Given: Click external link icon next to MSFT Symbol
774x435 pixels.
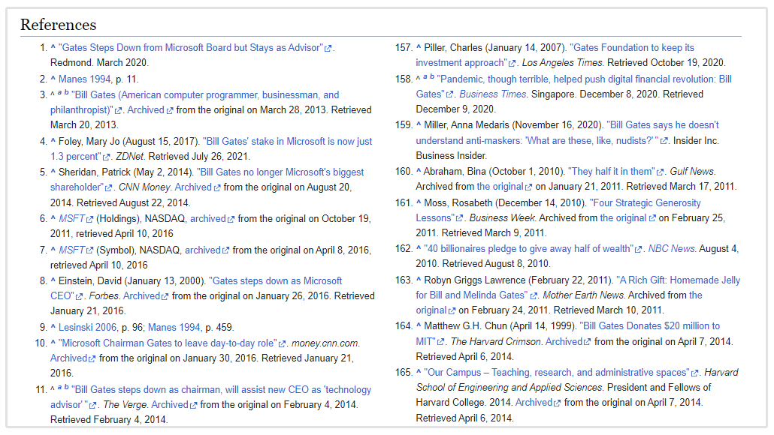Looking at the screenshot, I should (89, 250).
